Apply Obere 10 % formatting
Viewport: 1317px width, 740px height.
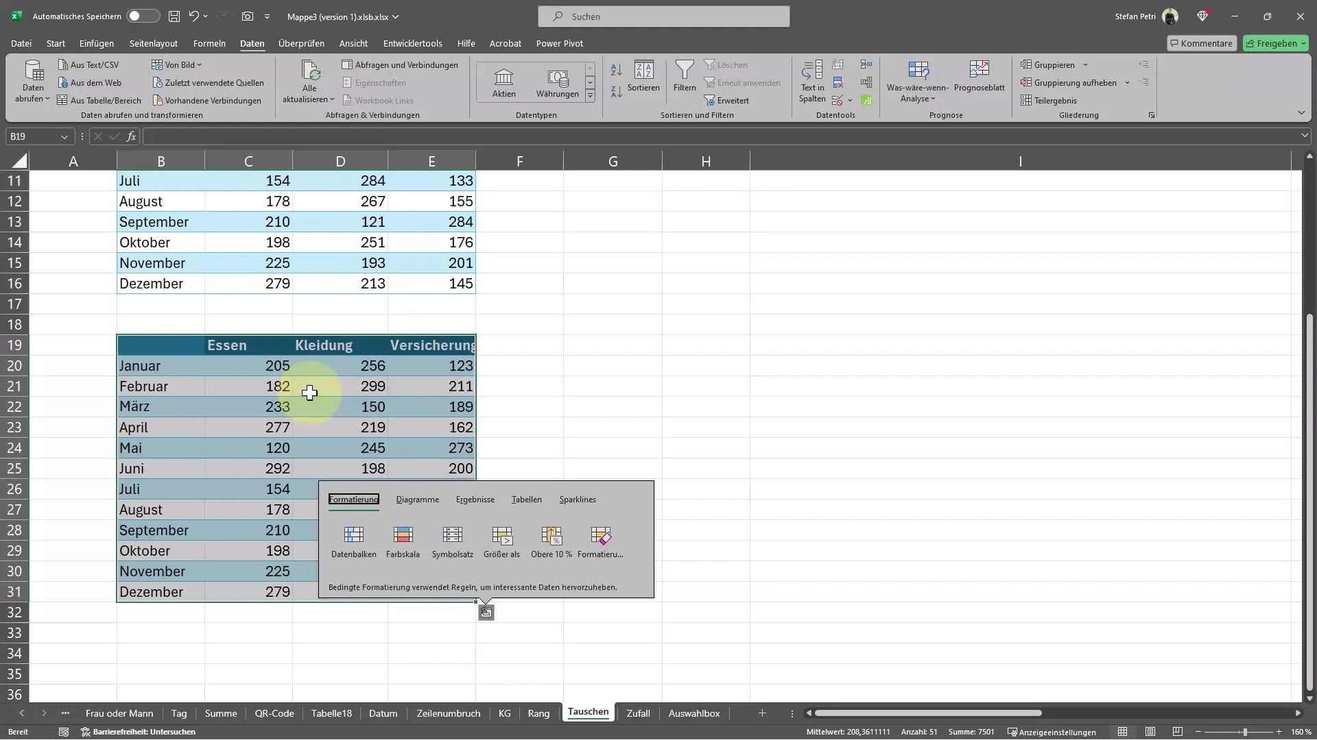pos(551,541)
